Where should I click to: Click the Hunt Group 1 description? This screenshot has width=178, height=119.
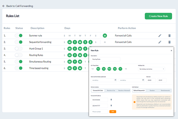36,49
